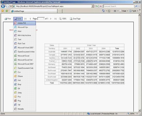Switch to One Page view mode
The image size is (142, 116).
75,19
